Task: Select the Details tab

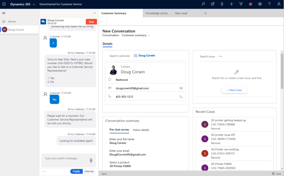Action: [x=108, y=44]
